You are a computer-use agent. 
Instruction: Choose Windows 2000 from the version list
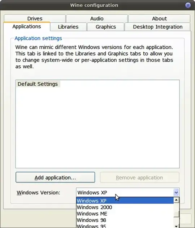(125, 207)
